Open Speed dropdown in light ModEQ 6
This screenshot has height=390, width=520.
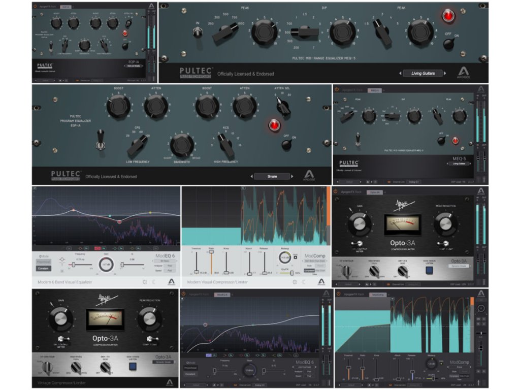(x=170, y=271)
